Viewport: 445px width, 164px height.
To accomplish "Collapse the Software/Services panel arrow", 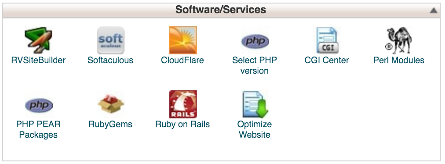I will (x=434, y=11).
